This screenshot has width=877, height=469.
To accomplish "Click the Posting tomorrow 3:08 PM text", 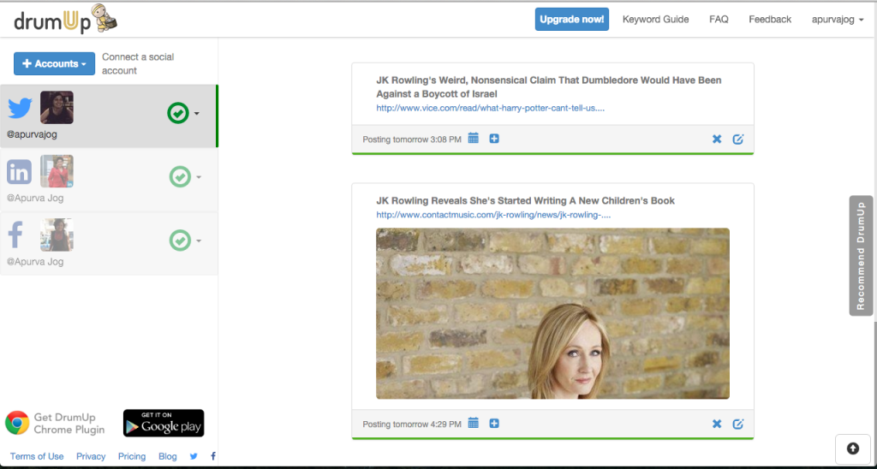I will tap(412, 140).
